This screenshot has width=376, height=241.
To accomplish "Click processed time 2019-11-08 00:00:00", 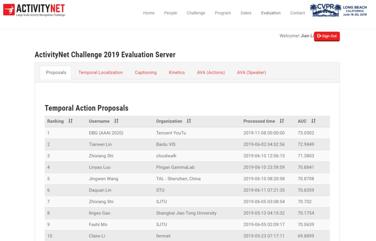I will coord(264,133).
